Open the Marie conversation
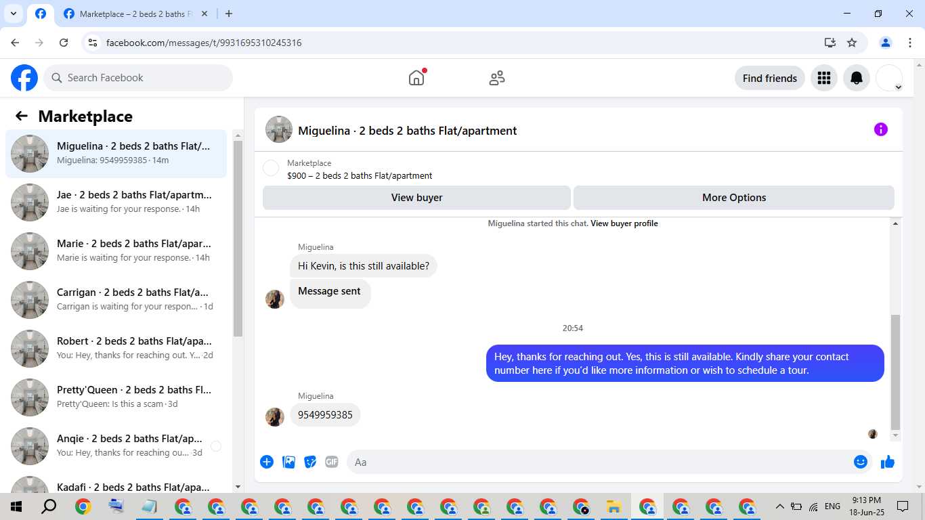The width and height of the screenshot is (925, 520). click(x=116, y=251)
